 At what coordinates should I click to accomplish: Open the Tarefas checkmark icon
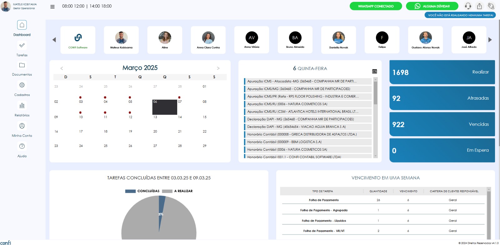(22, 45)
